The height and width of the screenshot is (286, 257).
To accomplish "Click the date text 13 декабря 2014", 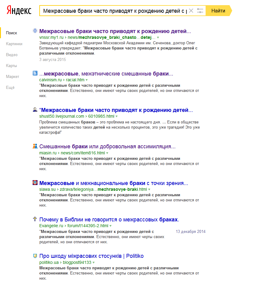I will point(190,231).
